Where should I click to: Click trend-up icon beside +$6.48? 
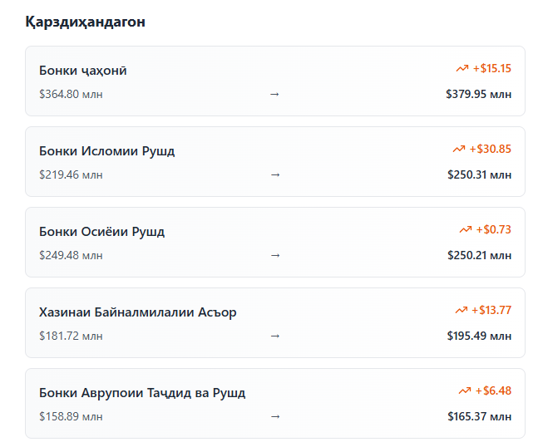coord(465,390)
